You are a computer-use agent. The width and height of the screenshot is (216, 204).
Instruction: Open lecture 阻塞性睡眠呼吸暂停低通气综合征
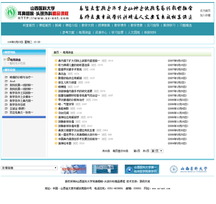pos(79,96)
